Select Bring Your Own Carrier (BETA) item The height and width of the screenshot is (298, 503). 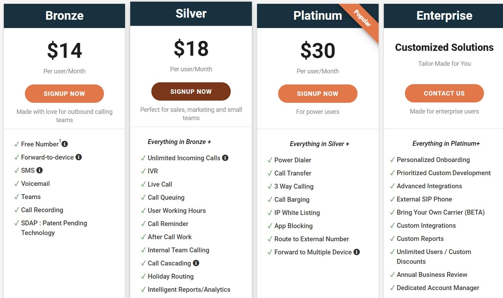[x=440, y=213]
